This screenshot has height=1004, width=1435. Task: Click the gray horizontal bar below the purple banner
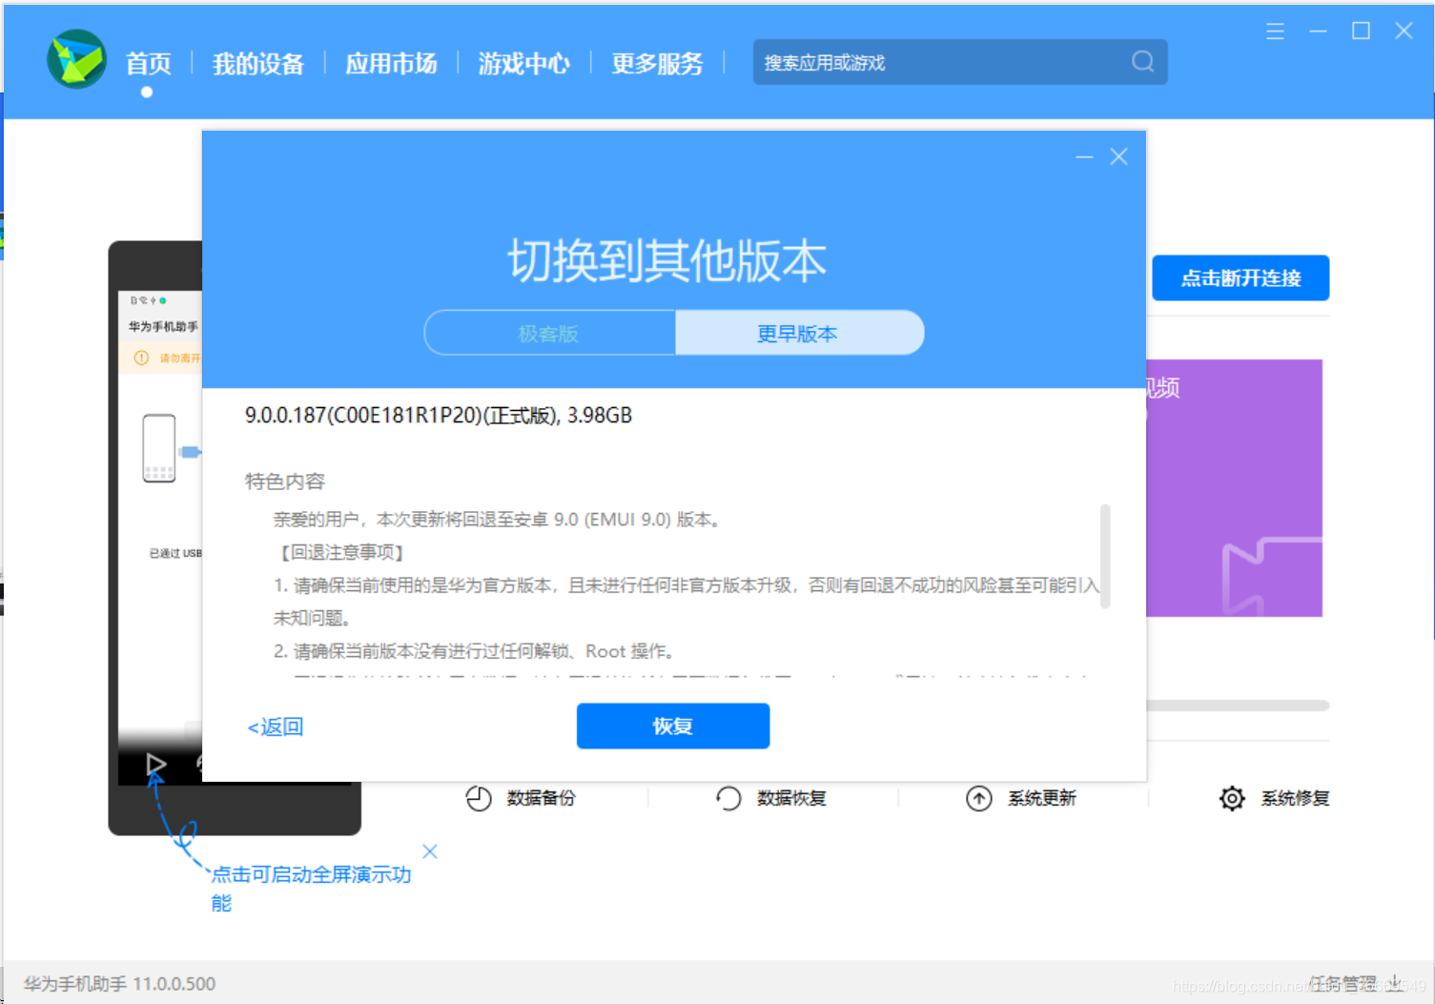coord(1238,706)
